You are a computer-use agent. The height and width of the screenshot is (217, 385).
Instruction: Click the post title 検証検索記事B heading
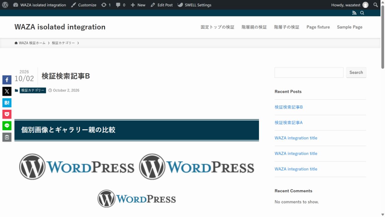(66, 76)
